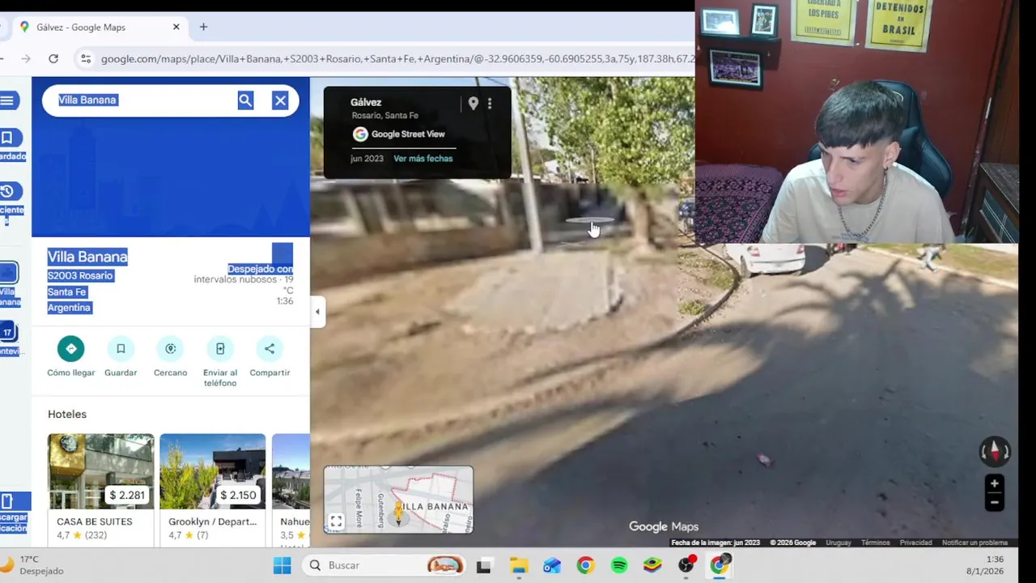The width and height of the screenshot is (1036, 583).
Task: Click Notificar un problema link
Action: coord(974,543)
